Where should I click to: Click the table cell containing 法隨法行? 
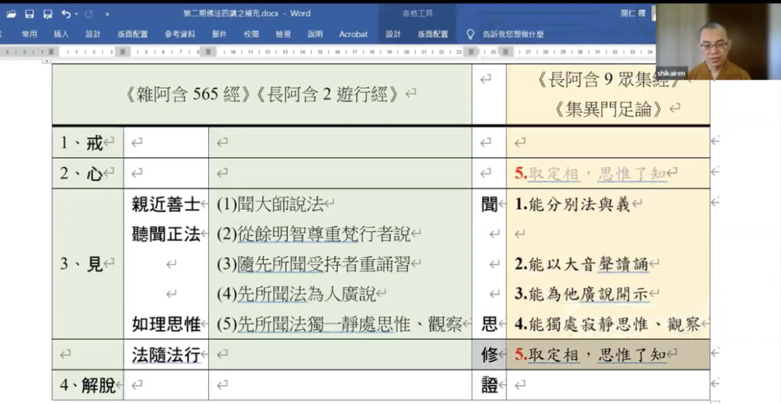(166, 354)
